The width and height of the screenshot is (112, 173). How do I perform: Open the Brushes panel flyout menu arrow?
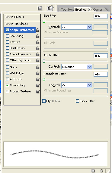pyautogui.click(x=90, y=10)
